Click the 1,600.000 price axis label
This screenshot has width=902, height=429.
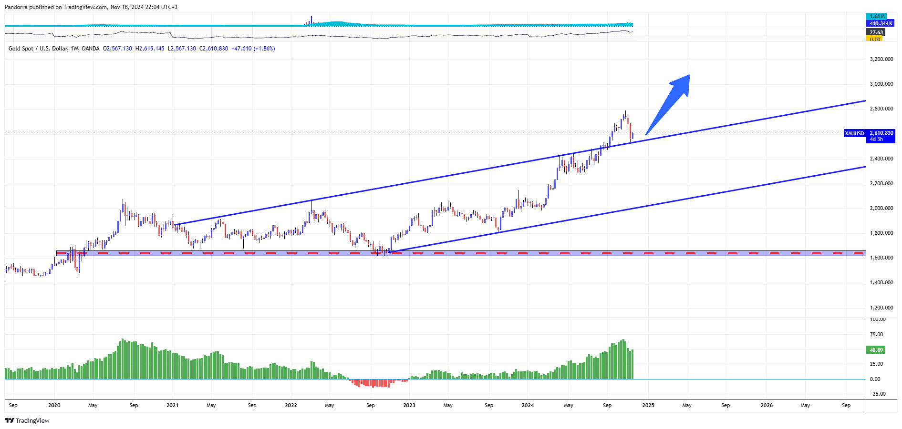coord(881,258)
